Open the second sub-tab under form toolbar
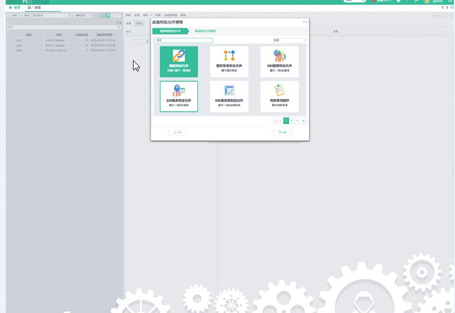The width and height of the screenshot is (455, 313). tap(139, 23)
